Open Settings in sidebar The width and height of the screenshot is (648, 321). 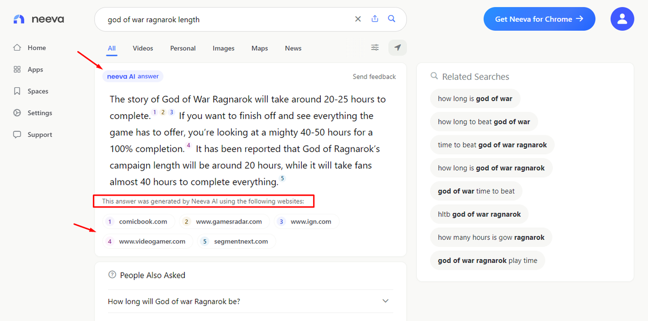[x=32, y=113]
